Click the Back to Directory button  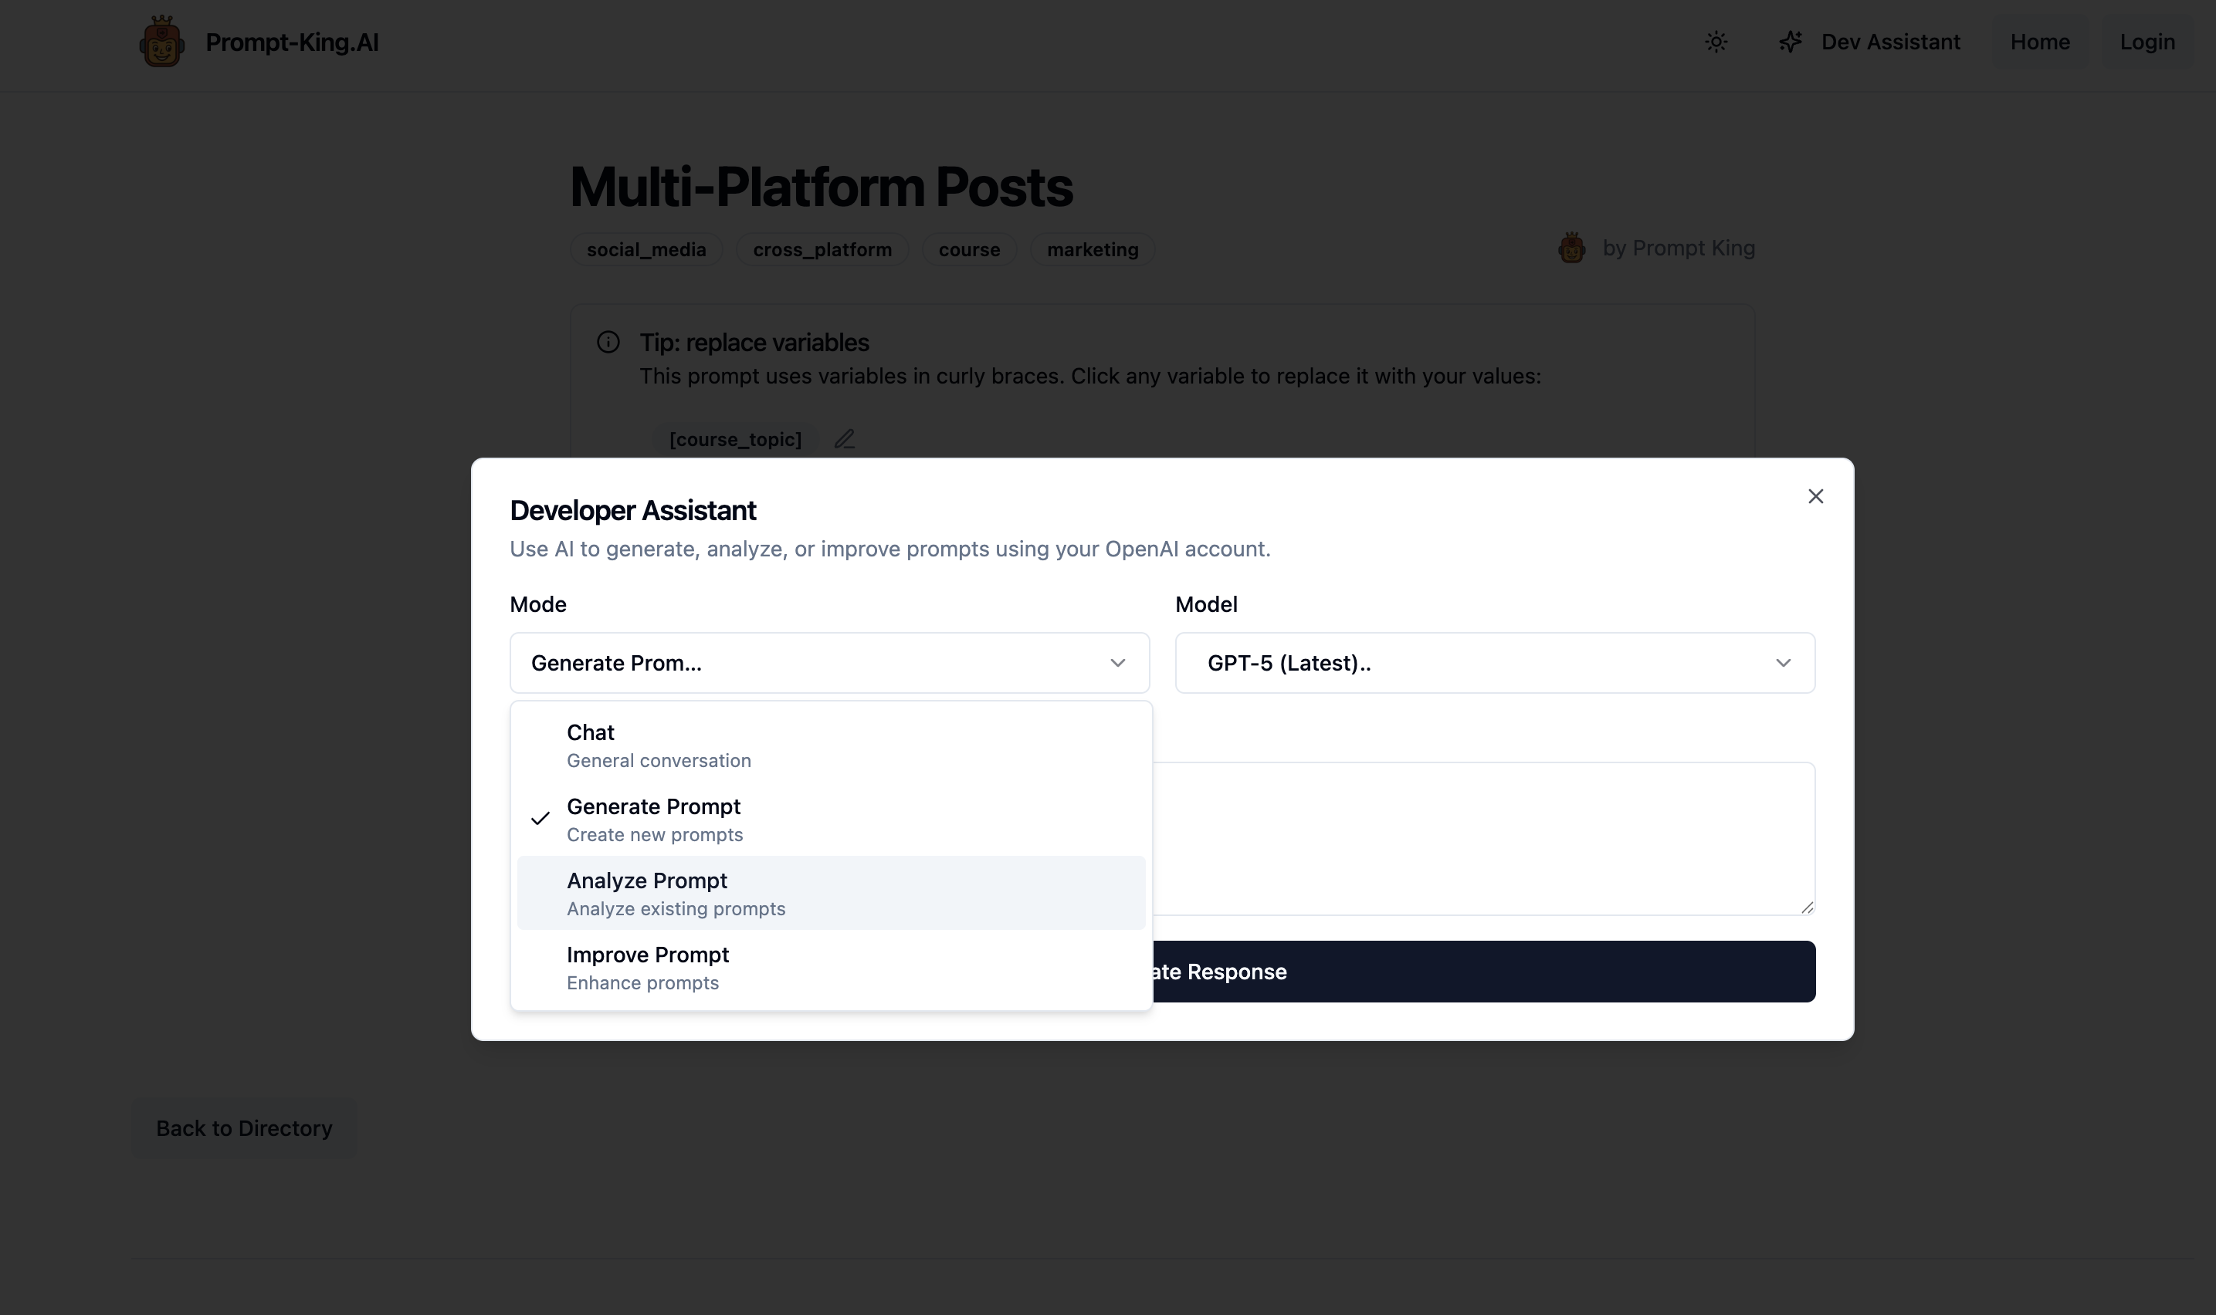click(x=244, y=1128)
